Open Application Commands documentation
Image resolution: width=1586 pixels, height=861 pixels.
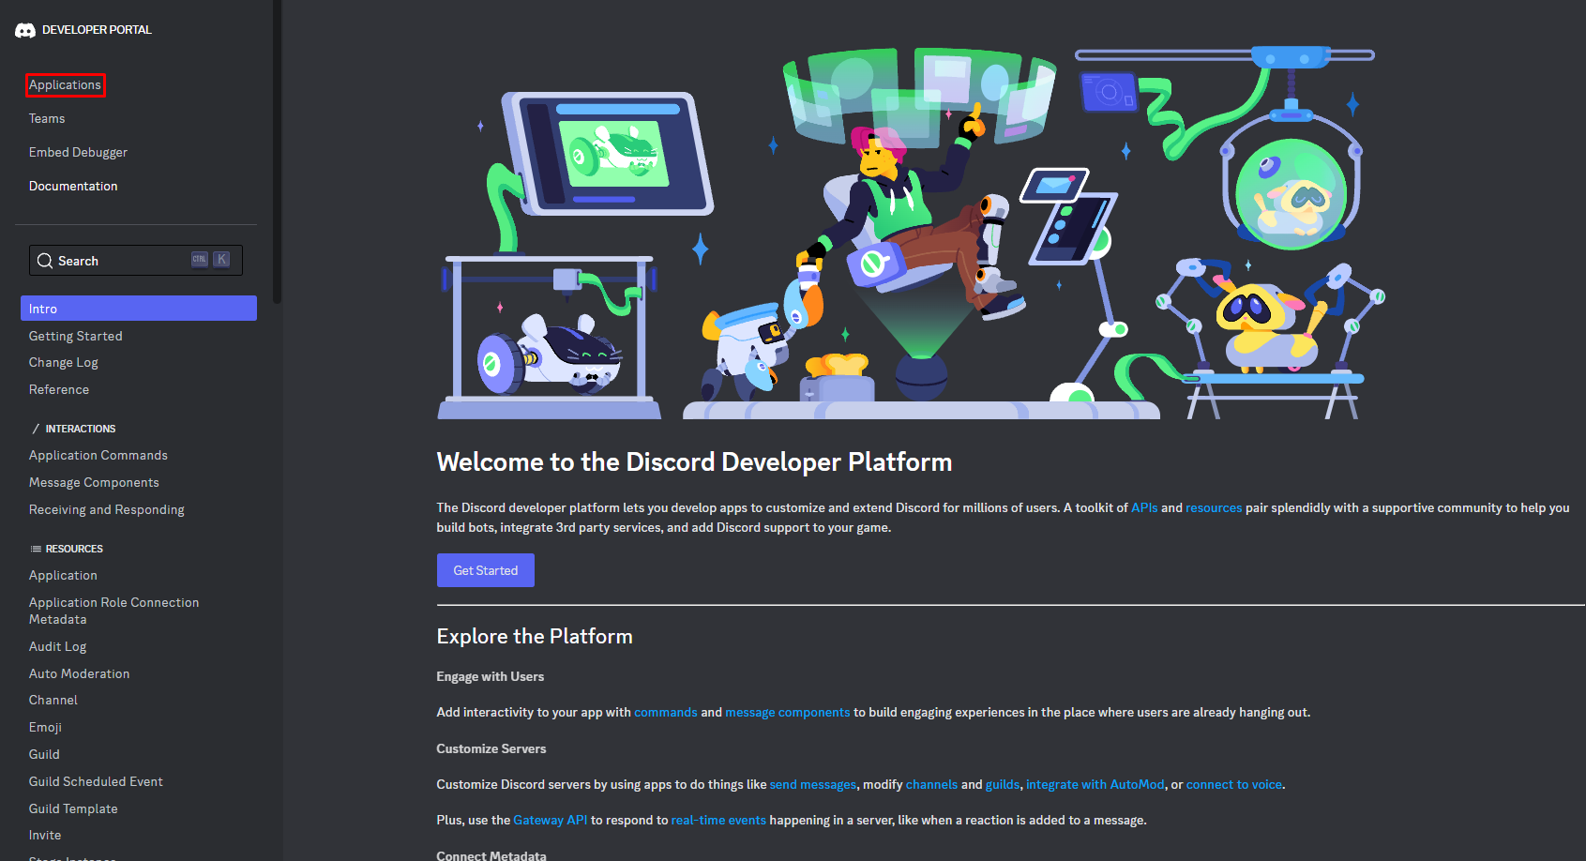98,455
